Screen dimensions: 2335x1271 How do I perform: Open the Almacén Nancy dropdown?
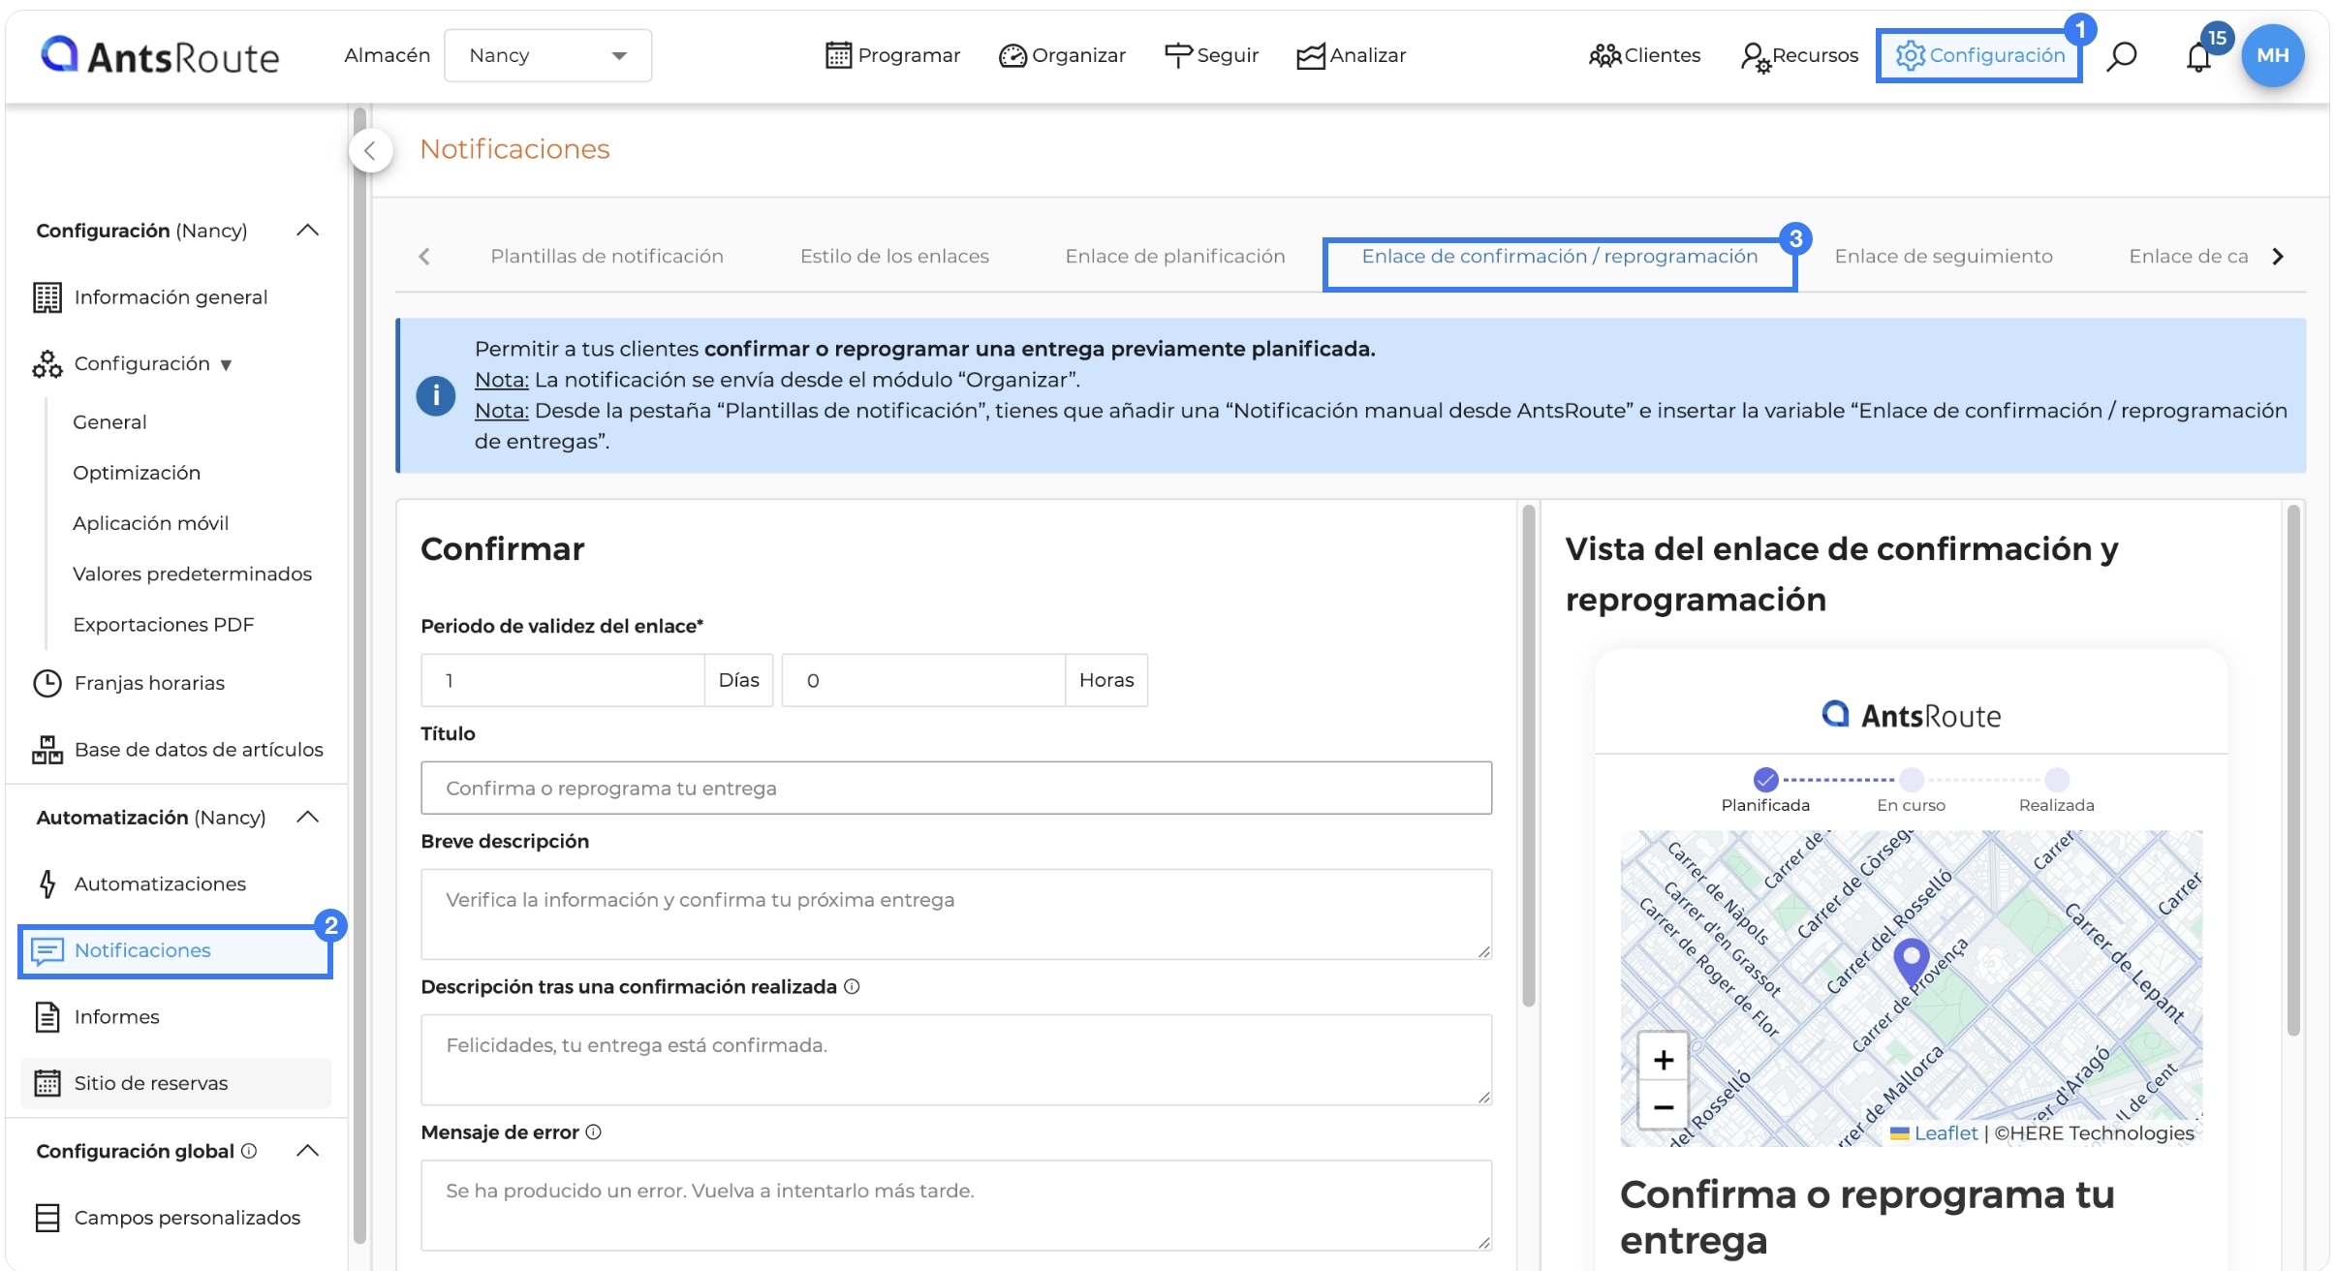click(x=547, y=55)
